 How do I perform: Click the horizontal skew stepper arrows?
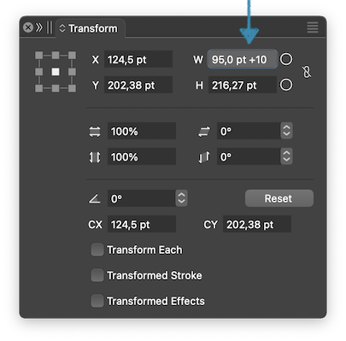286,131
